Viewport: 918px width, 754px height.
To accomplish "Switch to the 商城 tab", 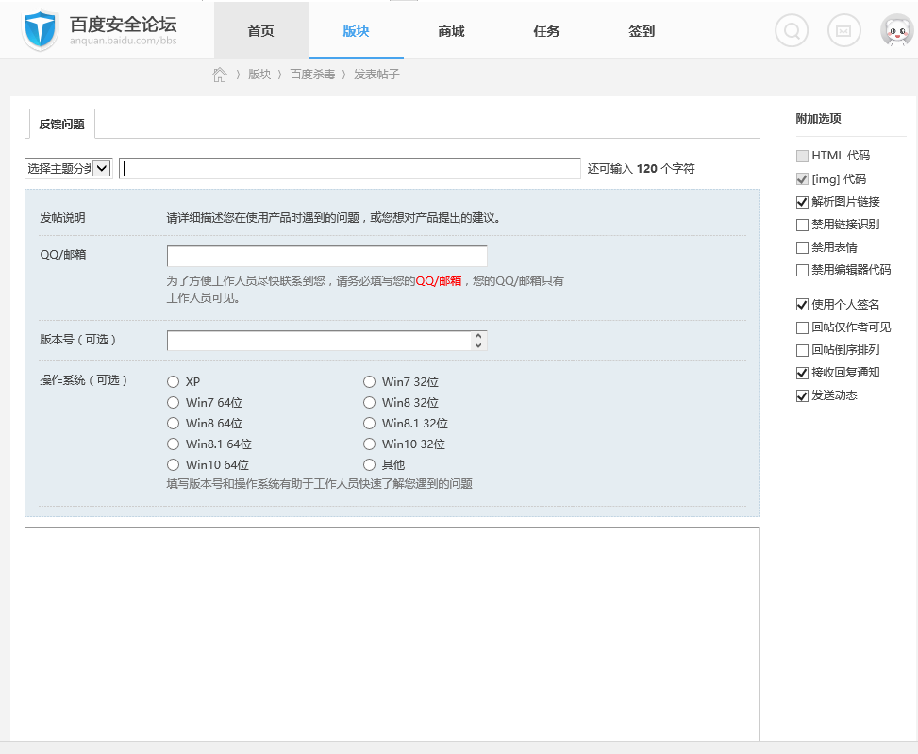I will [450, 30].
